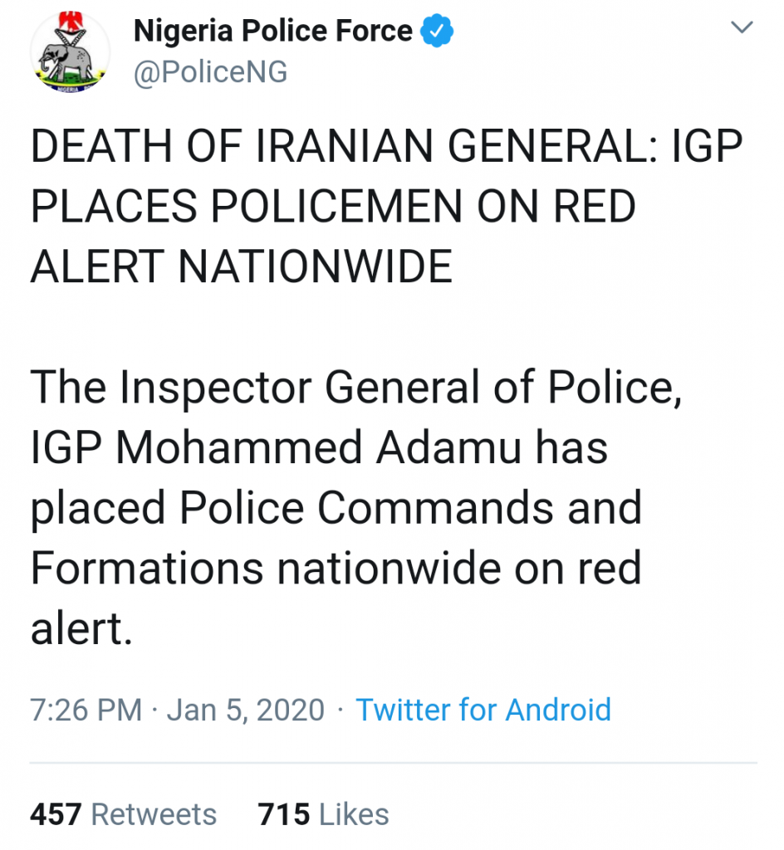Click the Retweets label

(x=154, y=814)
